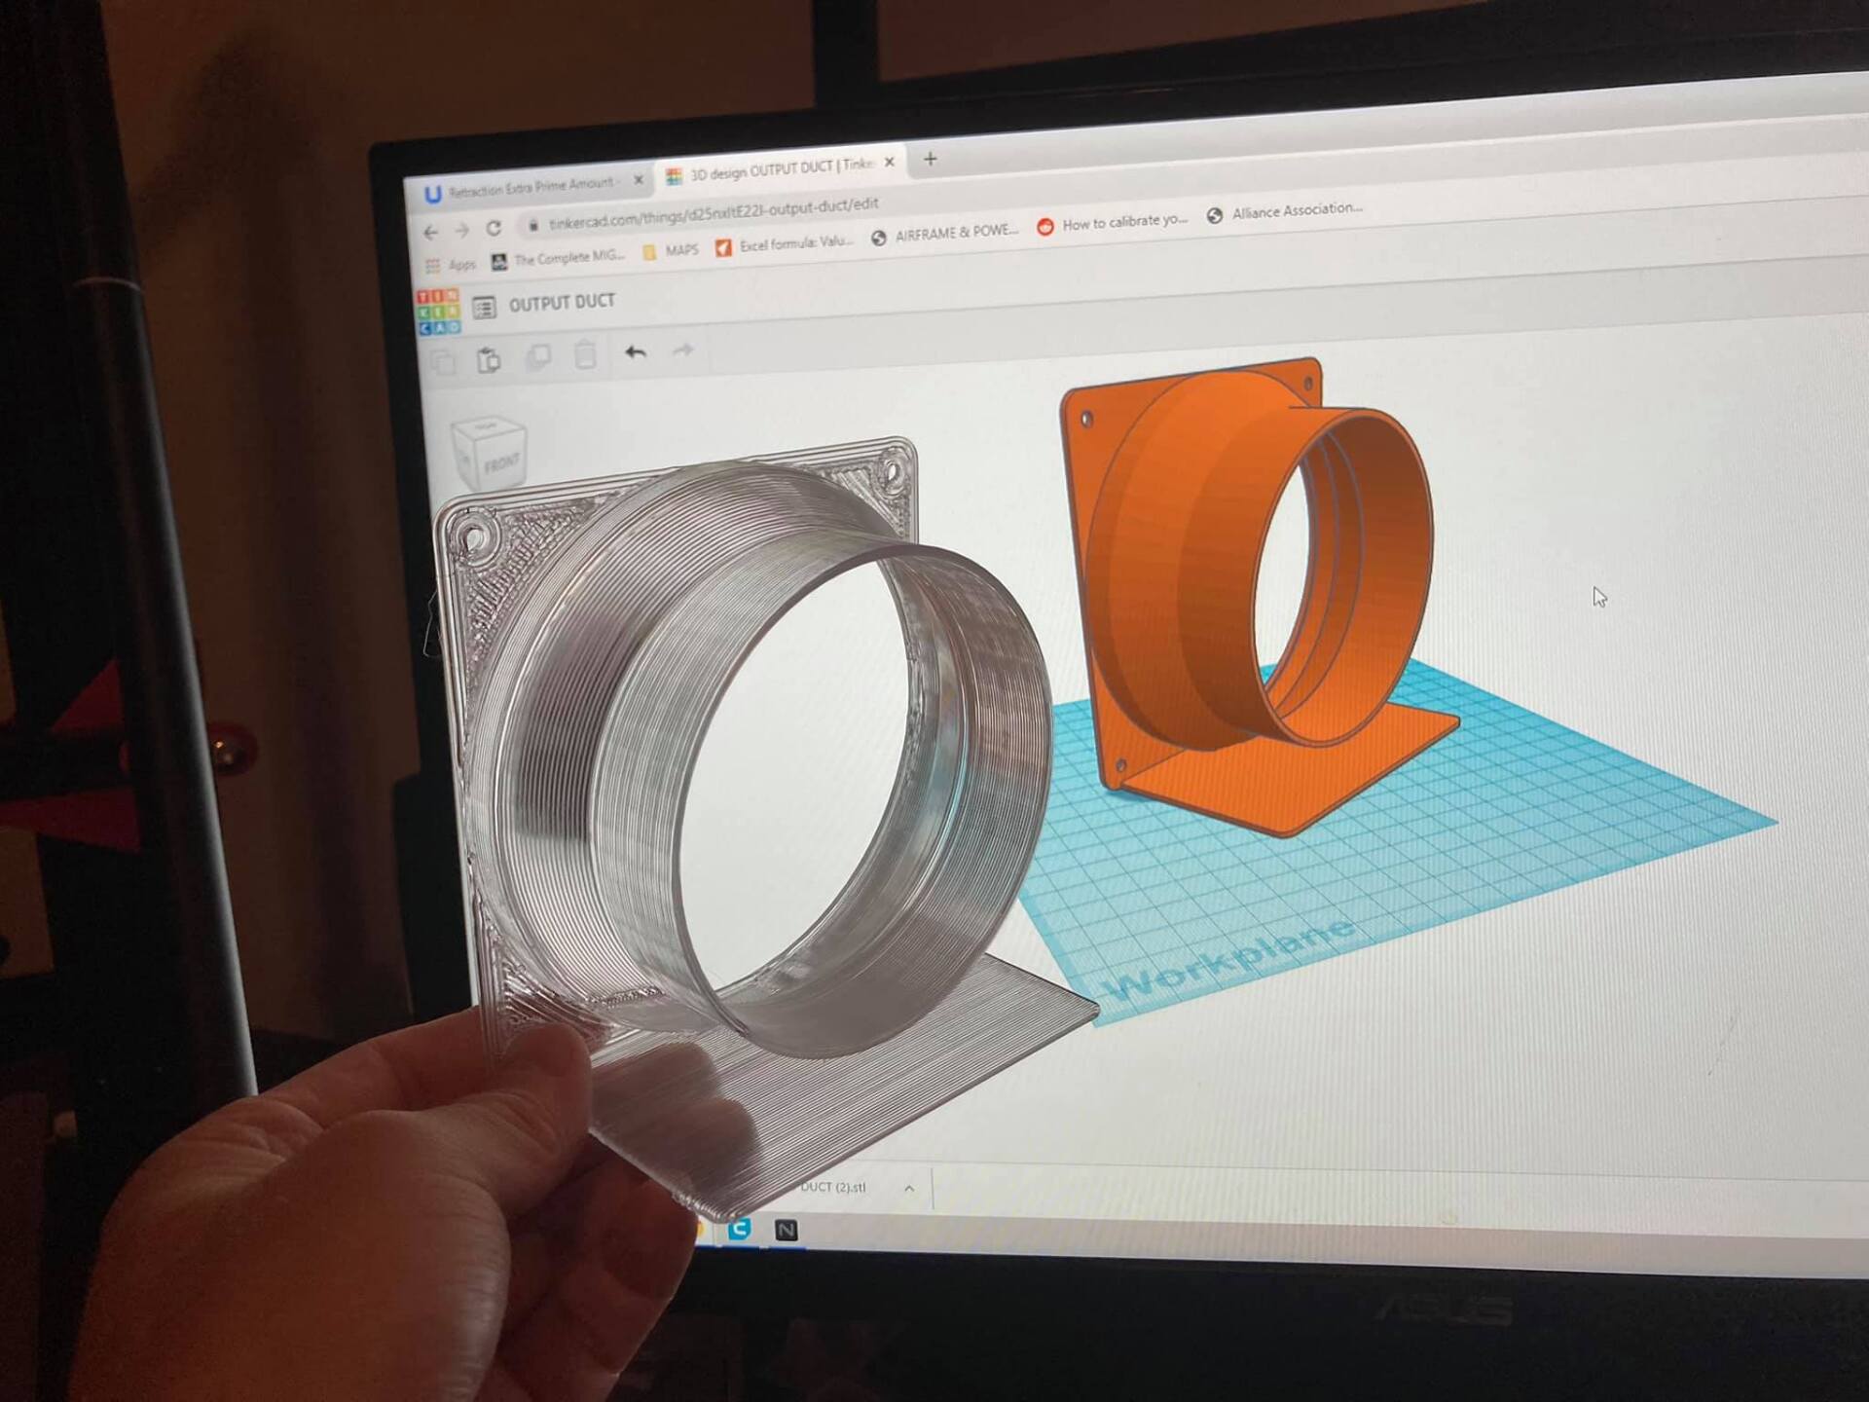Click the Delete trash icon
Screen dimensions: 1869x1402
[x=585, y=354]
